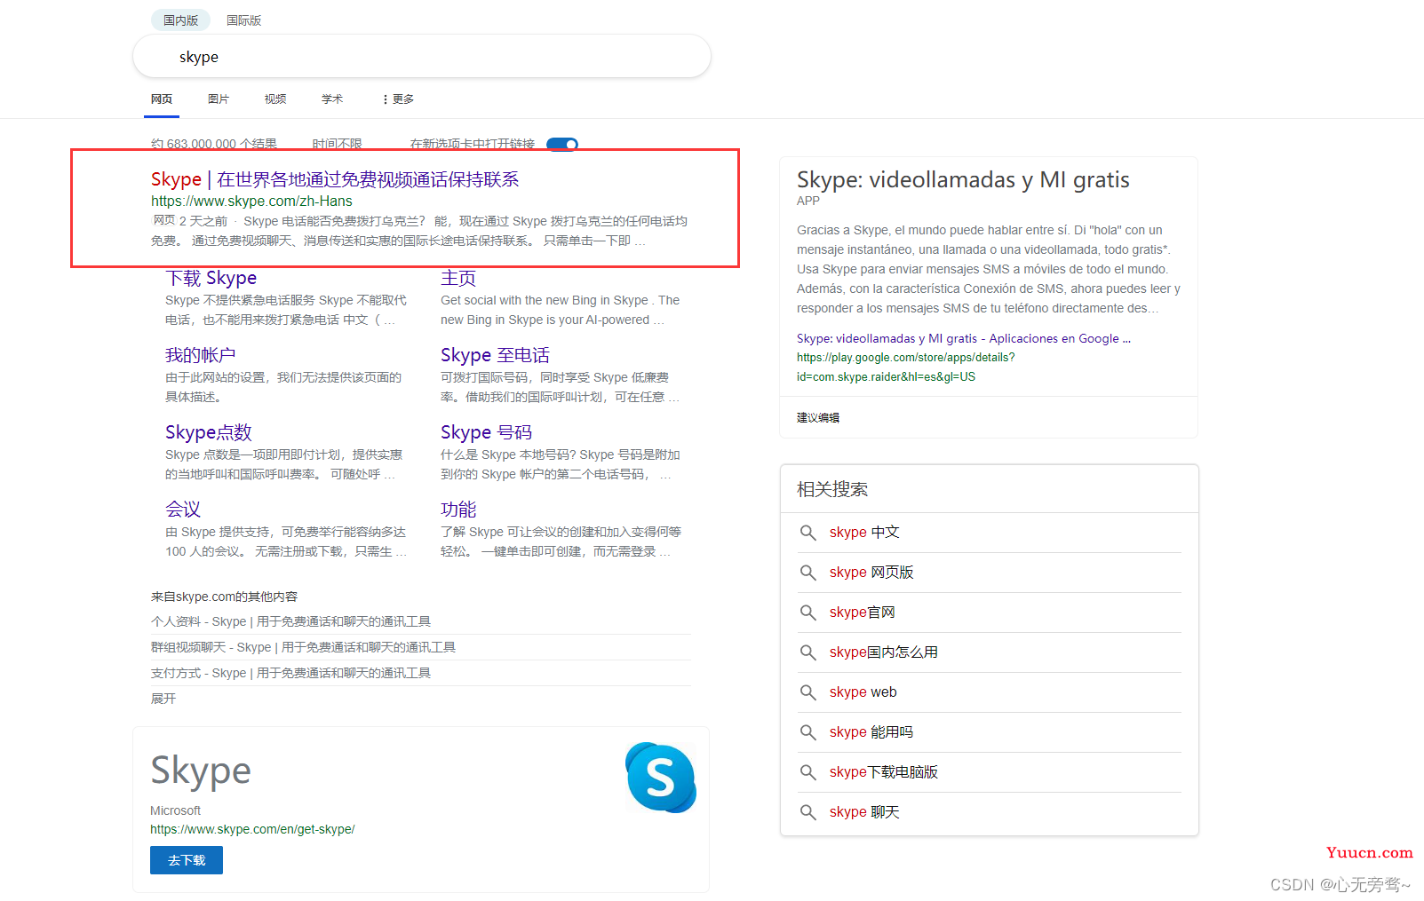Viewport: 1424px width, 901px height.
Task: Open the 时间不限 time filter
Action: (337, 144)
